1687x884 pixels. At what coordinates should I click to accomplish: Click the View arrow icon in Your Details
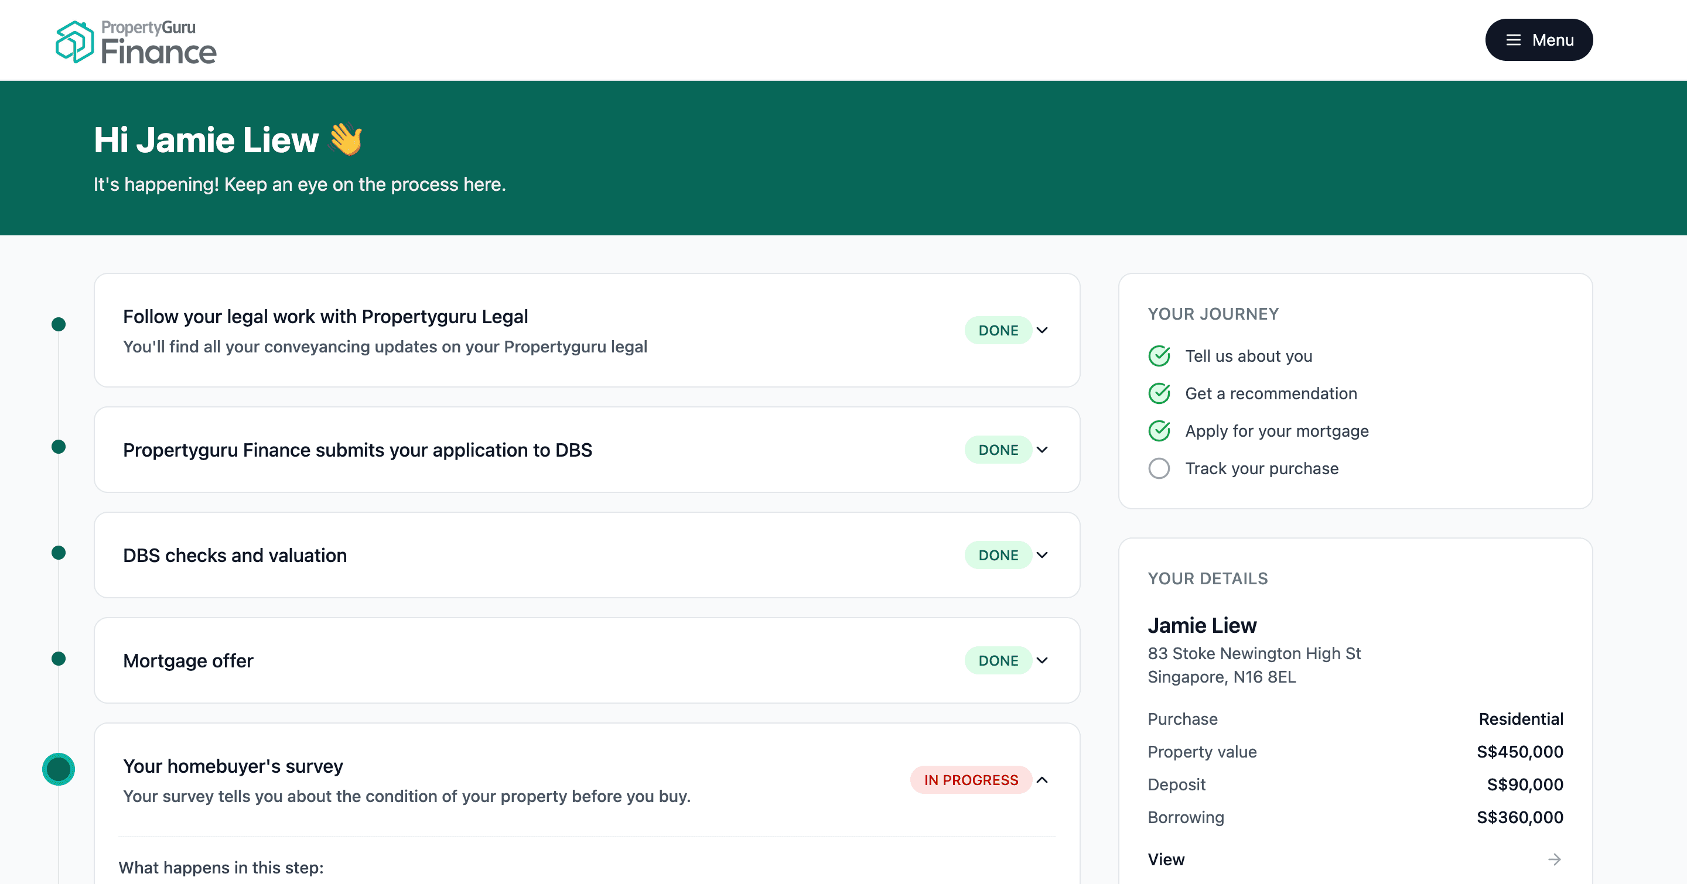(1554, 859)
